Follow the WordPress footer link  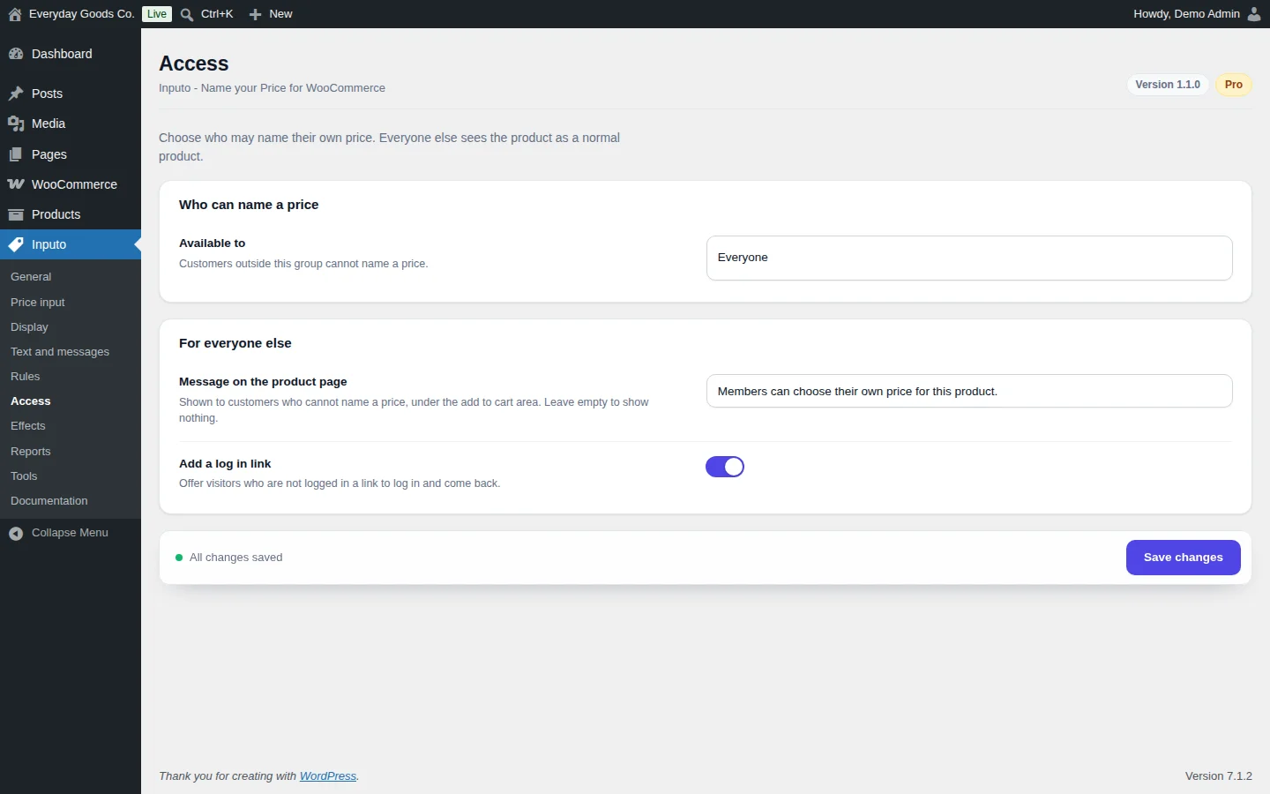pos(328,776)
